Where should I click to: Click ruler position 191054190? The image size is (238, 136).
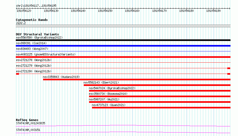click(x=213, y=11)
